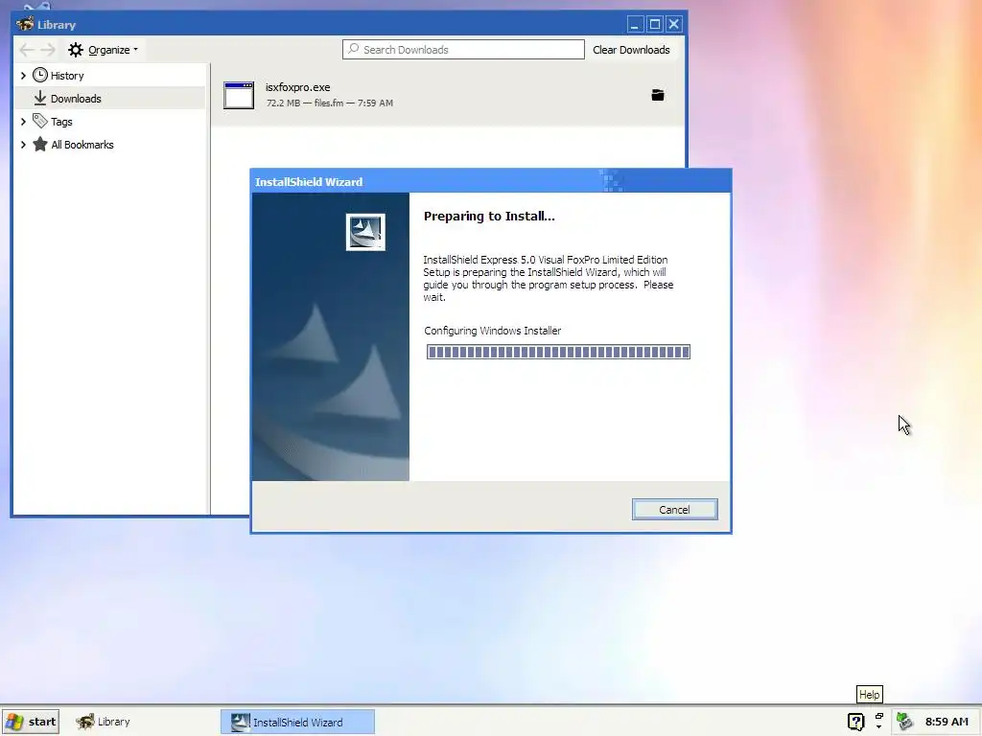The height and width of the screenshot is (736, 982).
Task: Click the 'Preparing to Install...' heading
Action: coord(489,216)
